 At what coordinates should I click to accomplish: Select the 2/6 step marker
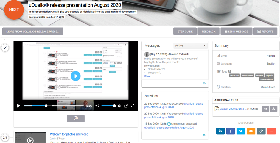pyautogui.click(x=5, y=138)
